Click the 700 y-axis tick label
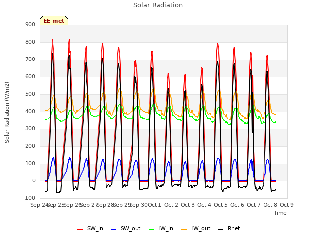Screen dimensions: 317x238 coord(30,59)
